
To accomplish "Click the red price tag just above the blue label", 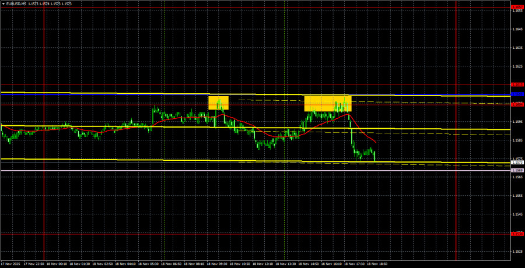I will coord(517,84).
